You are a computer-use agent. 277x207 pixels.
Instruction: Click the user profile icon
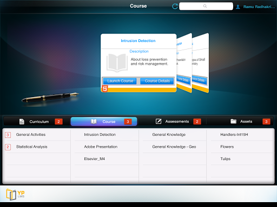click(x=238, y=7)
